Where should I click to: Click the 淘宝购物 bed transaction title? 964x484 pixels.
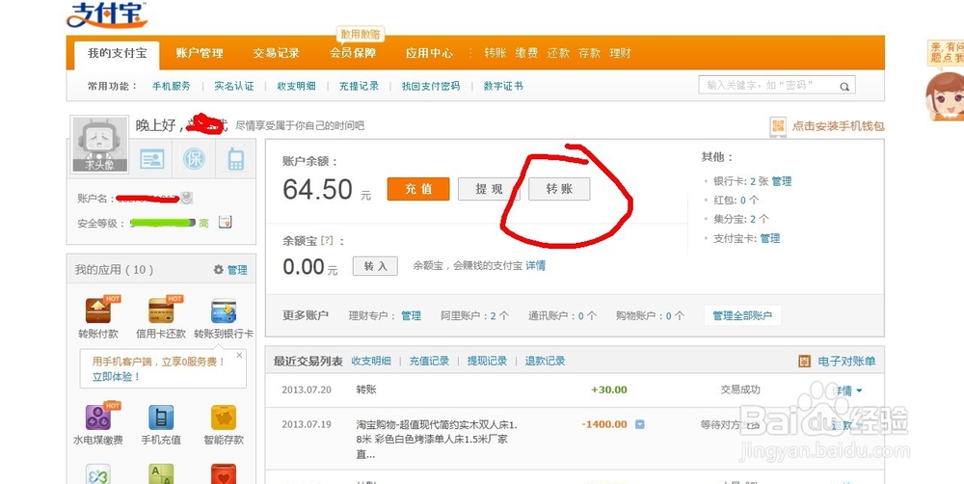click(x=437, y=440)
